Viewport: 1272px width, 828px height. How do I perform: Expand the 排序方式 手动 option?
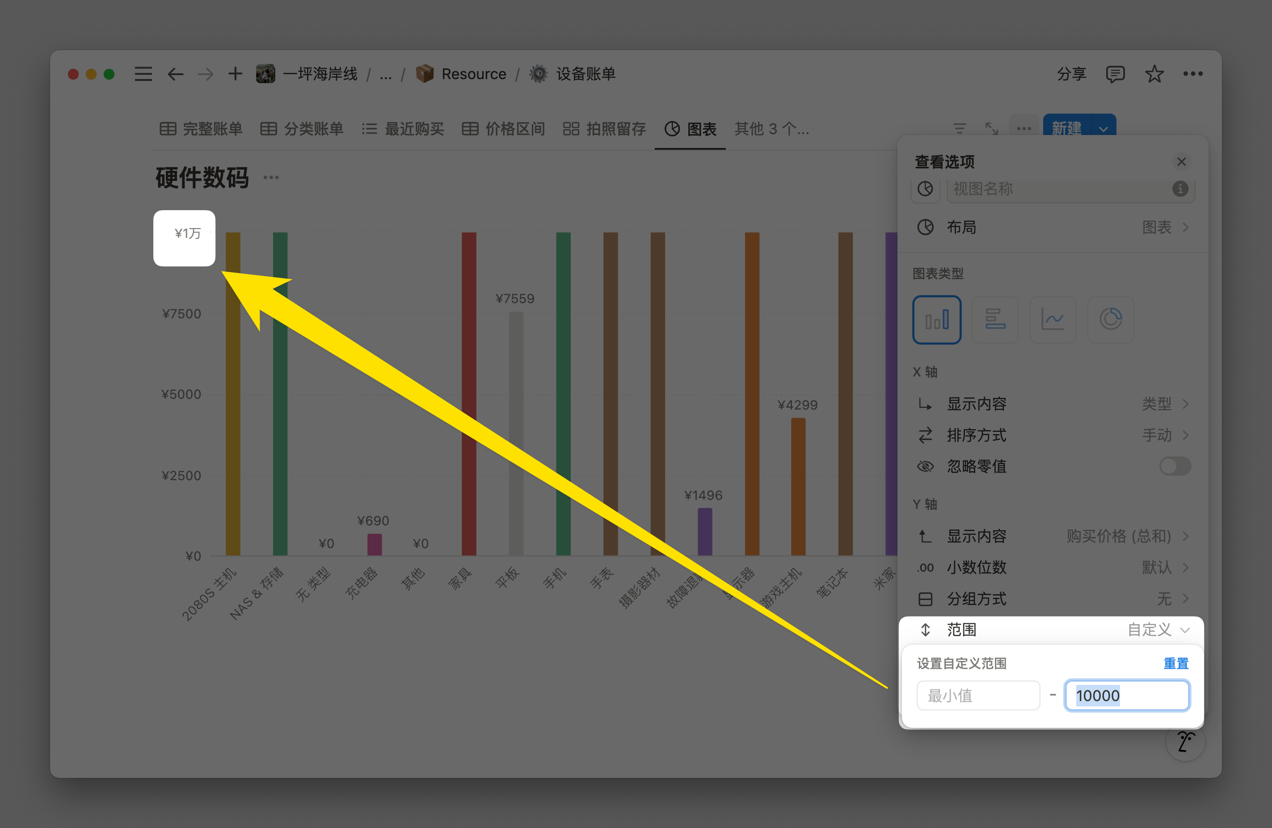point(1164,435)
